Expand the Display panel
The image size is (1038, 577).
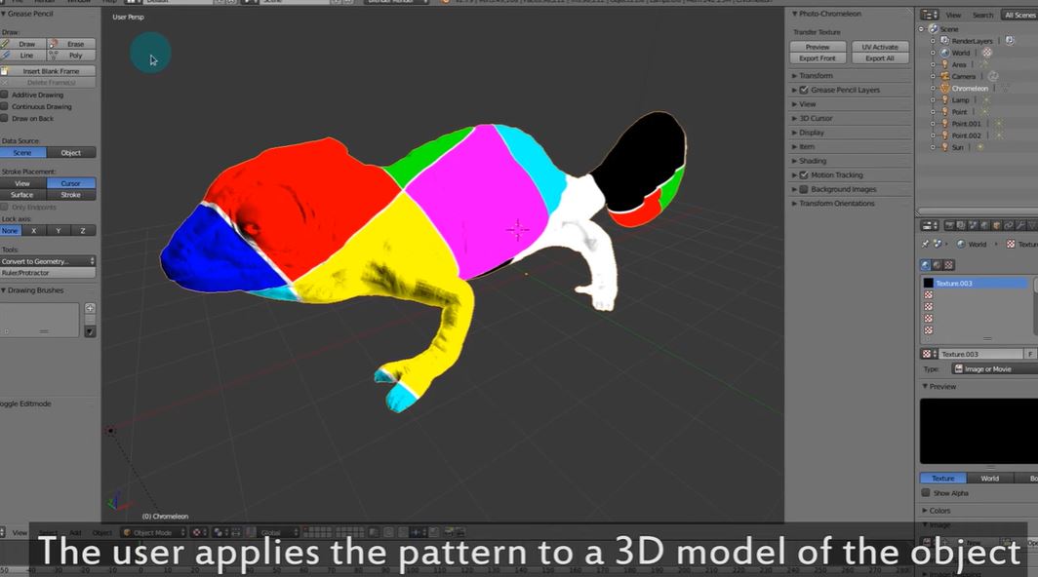(x=809, y=133)
